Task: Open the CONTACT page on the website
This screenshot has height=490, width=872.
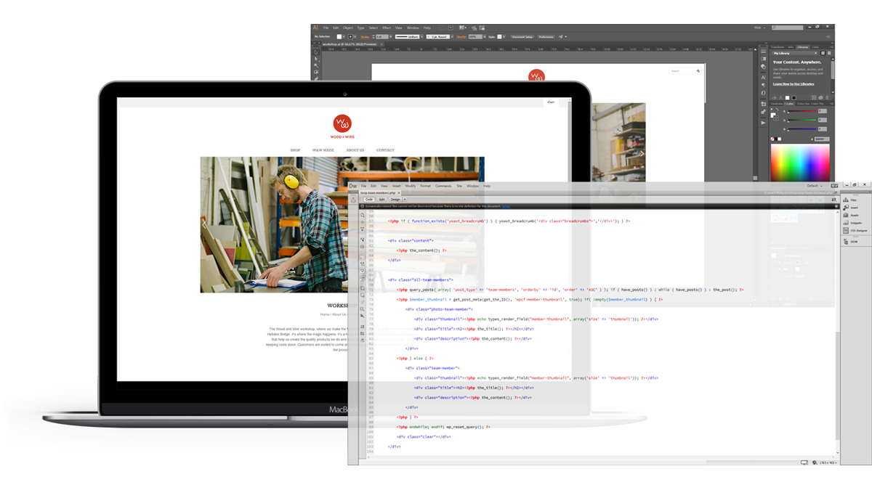Action: [x=385, y=150]
